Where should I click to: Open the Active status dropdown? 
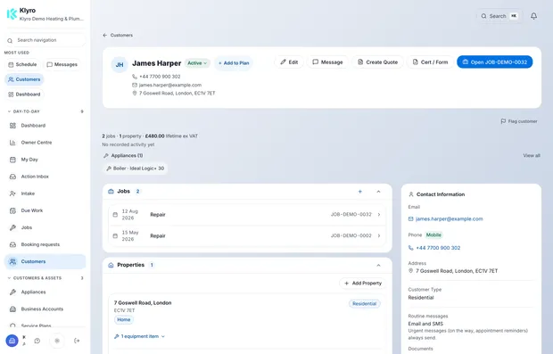click(x=197, y=63)
